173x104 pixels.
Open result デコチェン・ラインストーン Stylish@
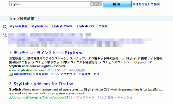[x=49, y=53]
